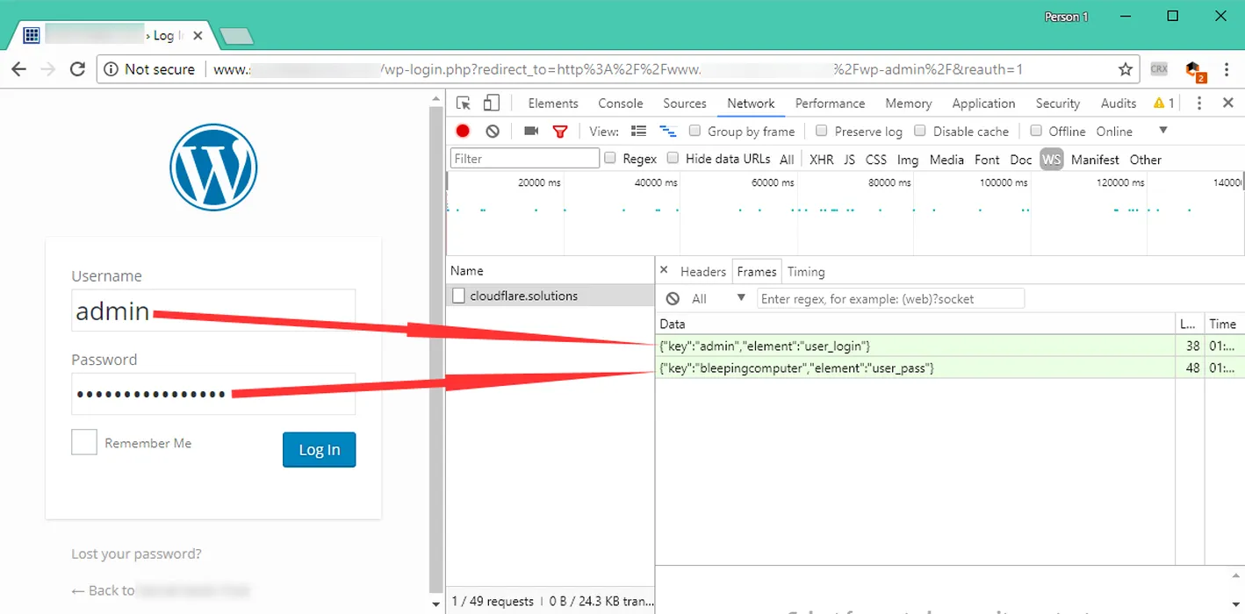
Task: Open the All frames filter dropdown
Action: click(x=718, y=298)
